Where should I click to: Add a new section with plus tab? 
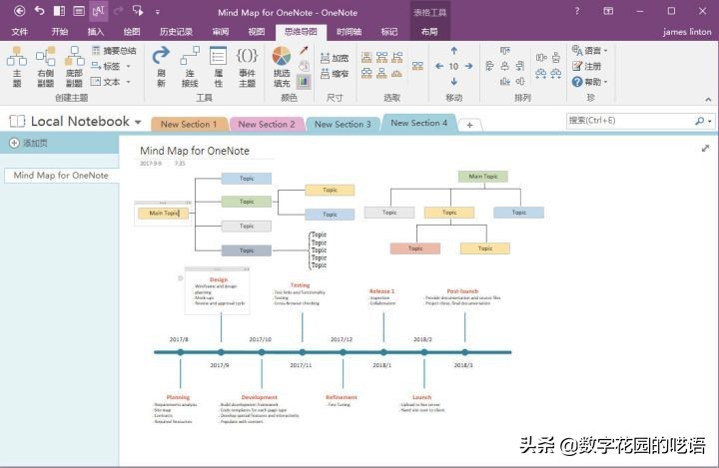(469, 125)
